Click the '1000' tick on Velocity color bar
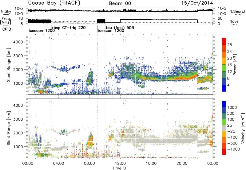This screenshot has width=246, height=170. [232, 107]
